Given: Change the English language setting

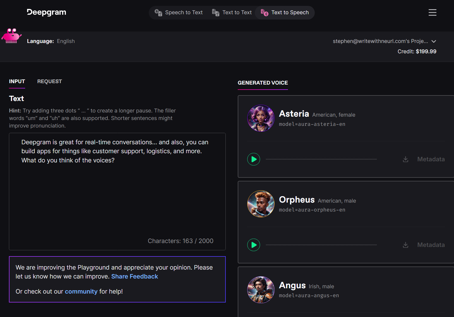Looking at the screenshot, I should point(66,41).
